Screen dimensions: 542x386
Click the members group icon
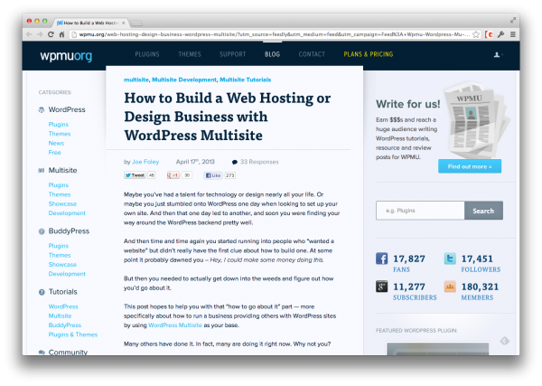pyautogui.click(x=450, y=287)
